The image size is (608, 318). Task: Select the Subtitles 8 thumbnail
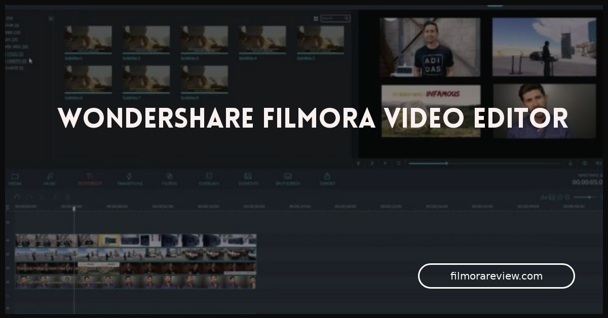click(x=205, y=79)
